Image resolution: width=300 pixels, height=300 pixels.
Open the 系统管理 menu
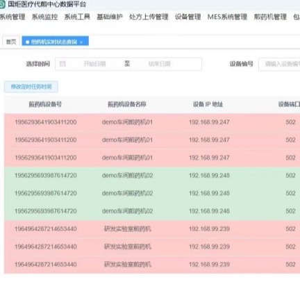(12, 17)
